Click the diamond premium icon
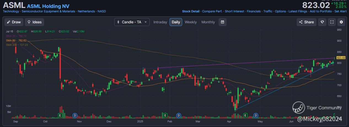This screenshot has width=349, height=127. pos(322,22)
